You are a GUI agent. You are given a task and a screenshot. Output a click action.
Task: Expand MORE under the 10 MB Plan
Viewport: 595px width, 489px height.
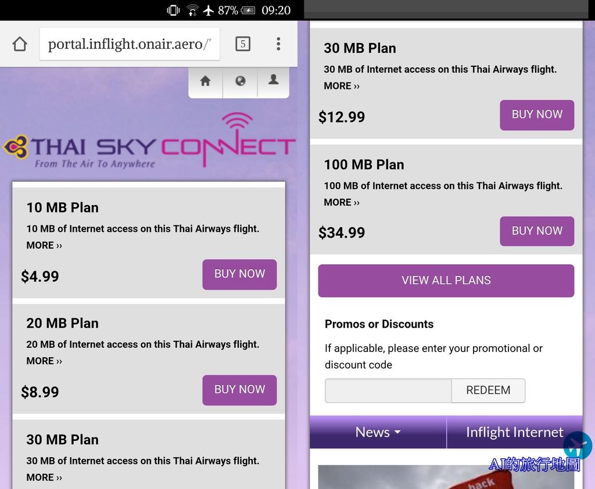pos(44,246)
